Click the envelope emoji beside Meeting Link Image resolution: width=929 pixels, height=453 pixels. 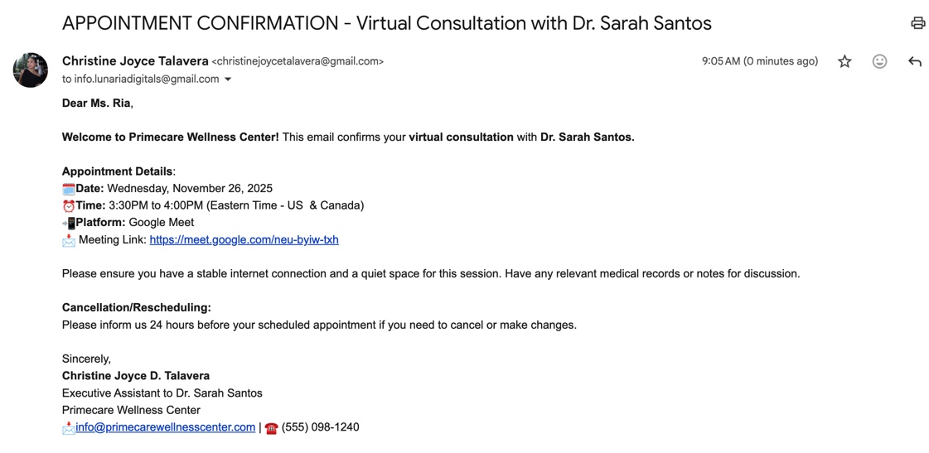[68, 240]
